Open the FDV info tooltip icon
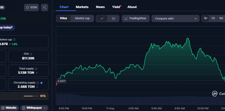Screen dimensions: 225x111 (x=31, y=54)
